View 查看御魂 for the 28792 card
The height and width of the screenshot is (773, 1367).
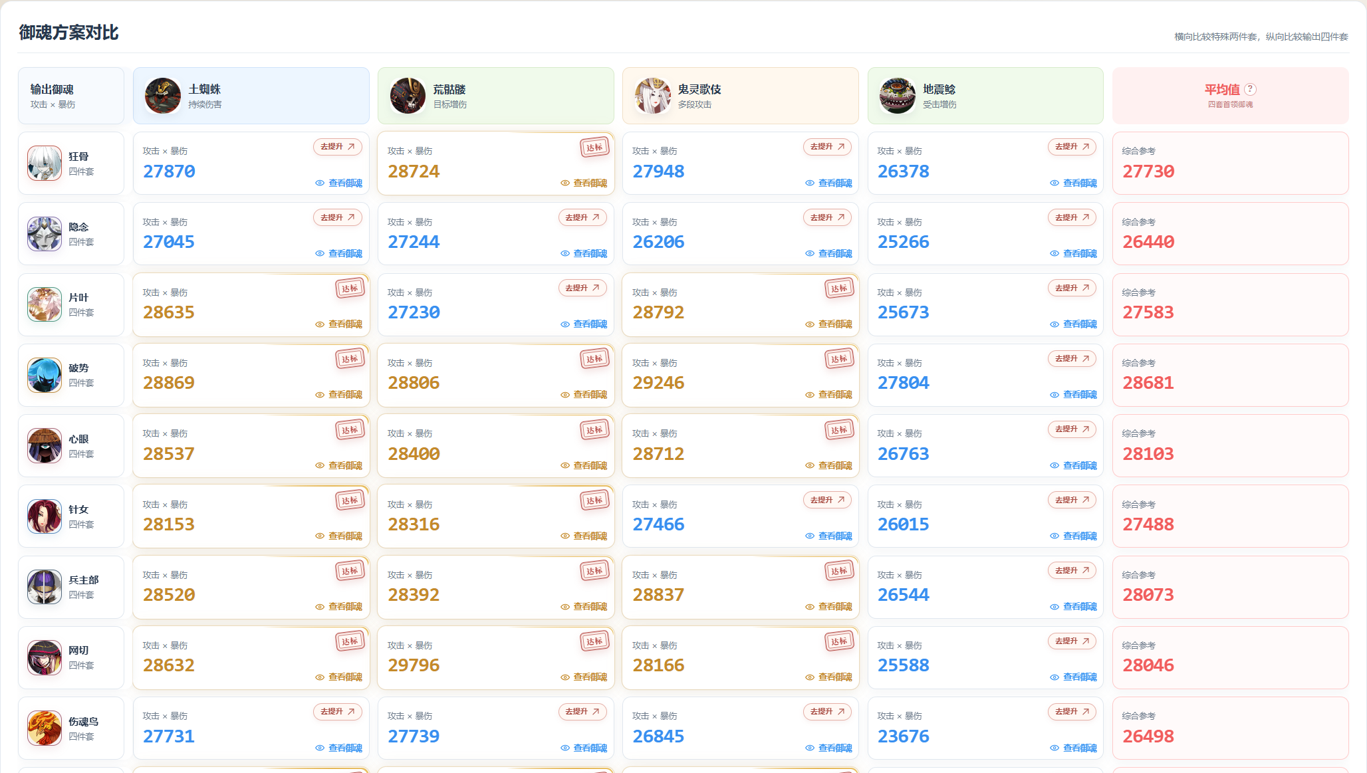pyautogui.click(x=828, y=324)
